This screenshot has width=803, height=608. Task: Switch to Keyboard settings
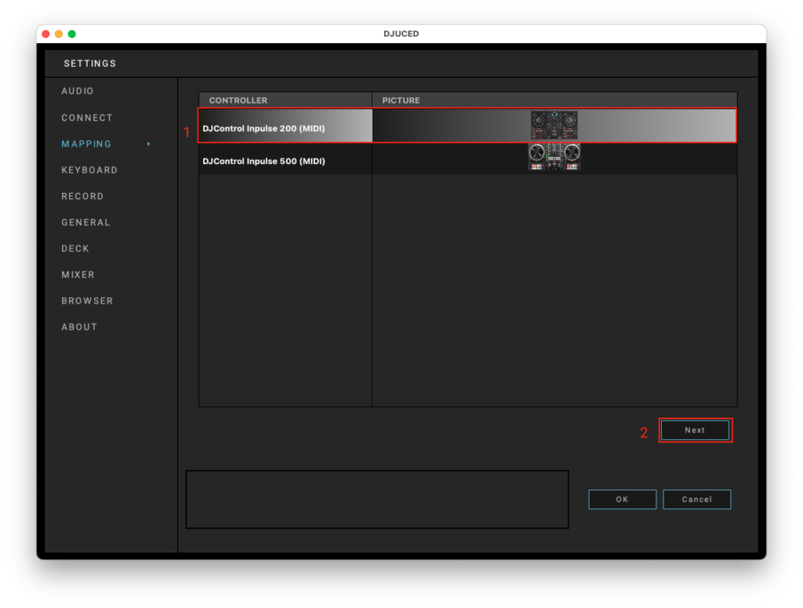(89, 170)
